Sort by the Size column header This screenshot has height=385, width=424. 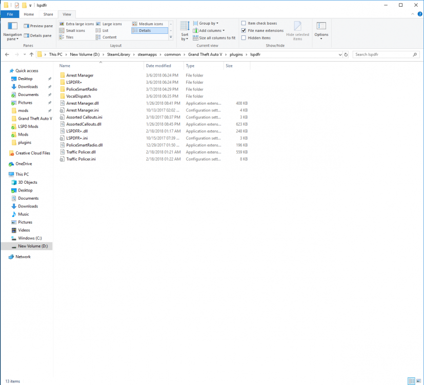[x=237, y=66]
